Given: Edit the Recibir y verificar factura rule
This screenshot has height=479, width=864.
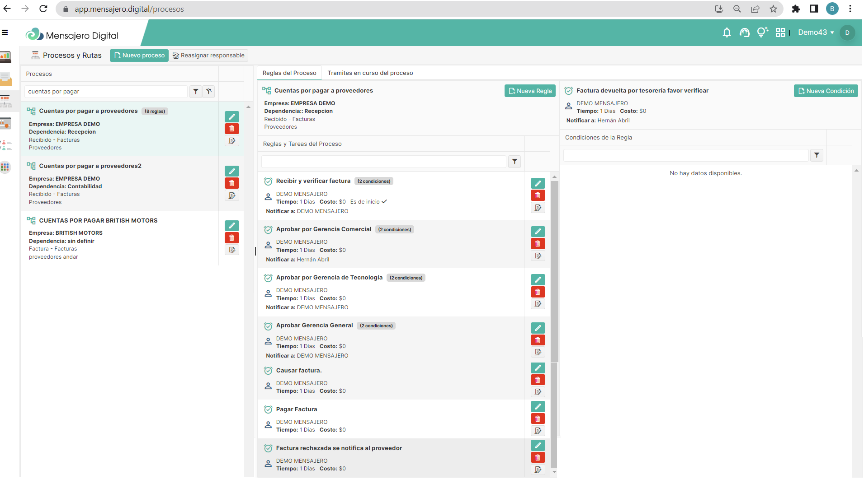Looking at the screenshot, I should pos(538,183).
